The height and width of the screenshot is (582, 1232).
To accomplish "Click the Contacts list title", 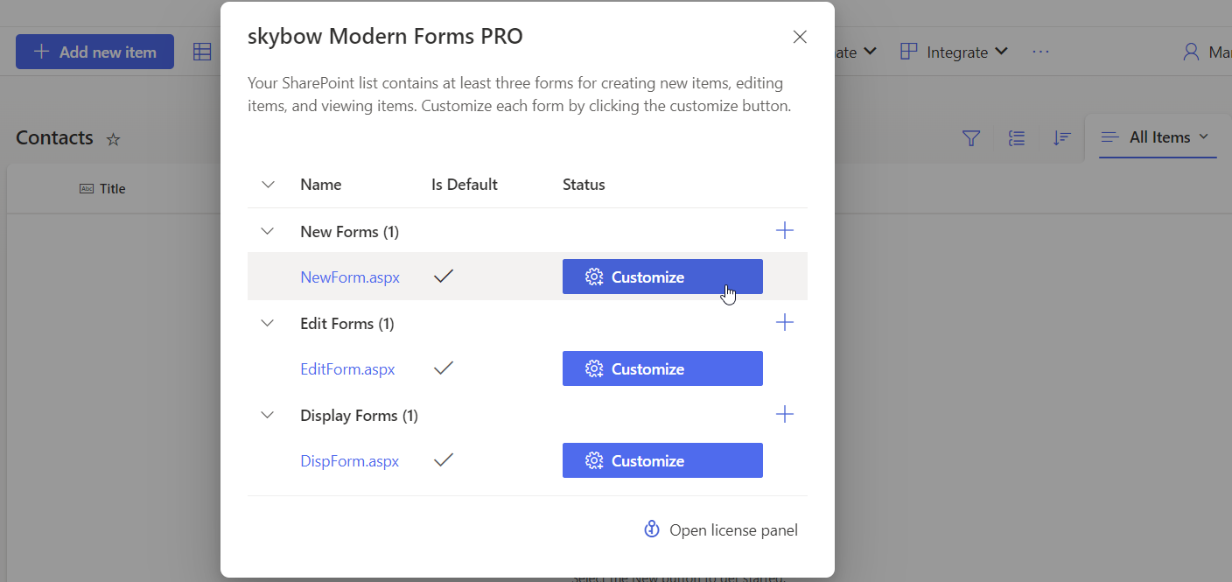I will (54, 137).
